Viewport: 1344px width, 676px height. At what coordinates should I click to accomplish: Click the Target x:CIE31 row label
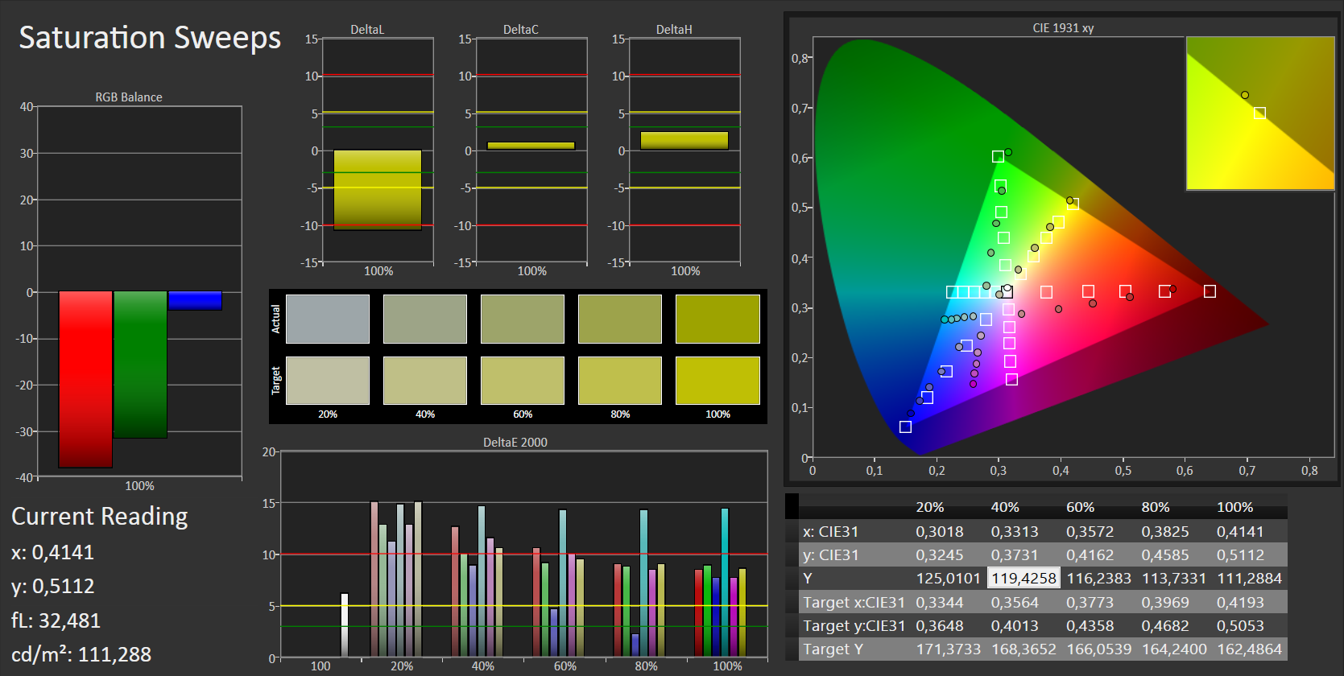(x=854, y=602)
